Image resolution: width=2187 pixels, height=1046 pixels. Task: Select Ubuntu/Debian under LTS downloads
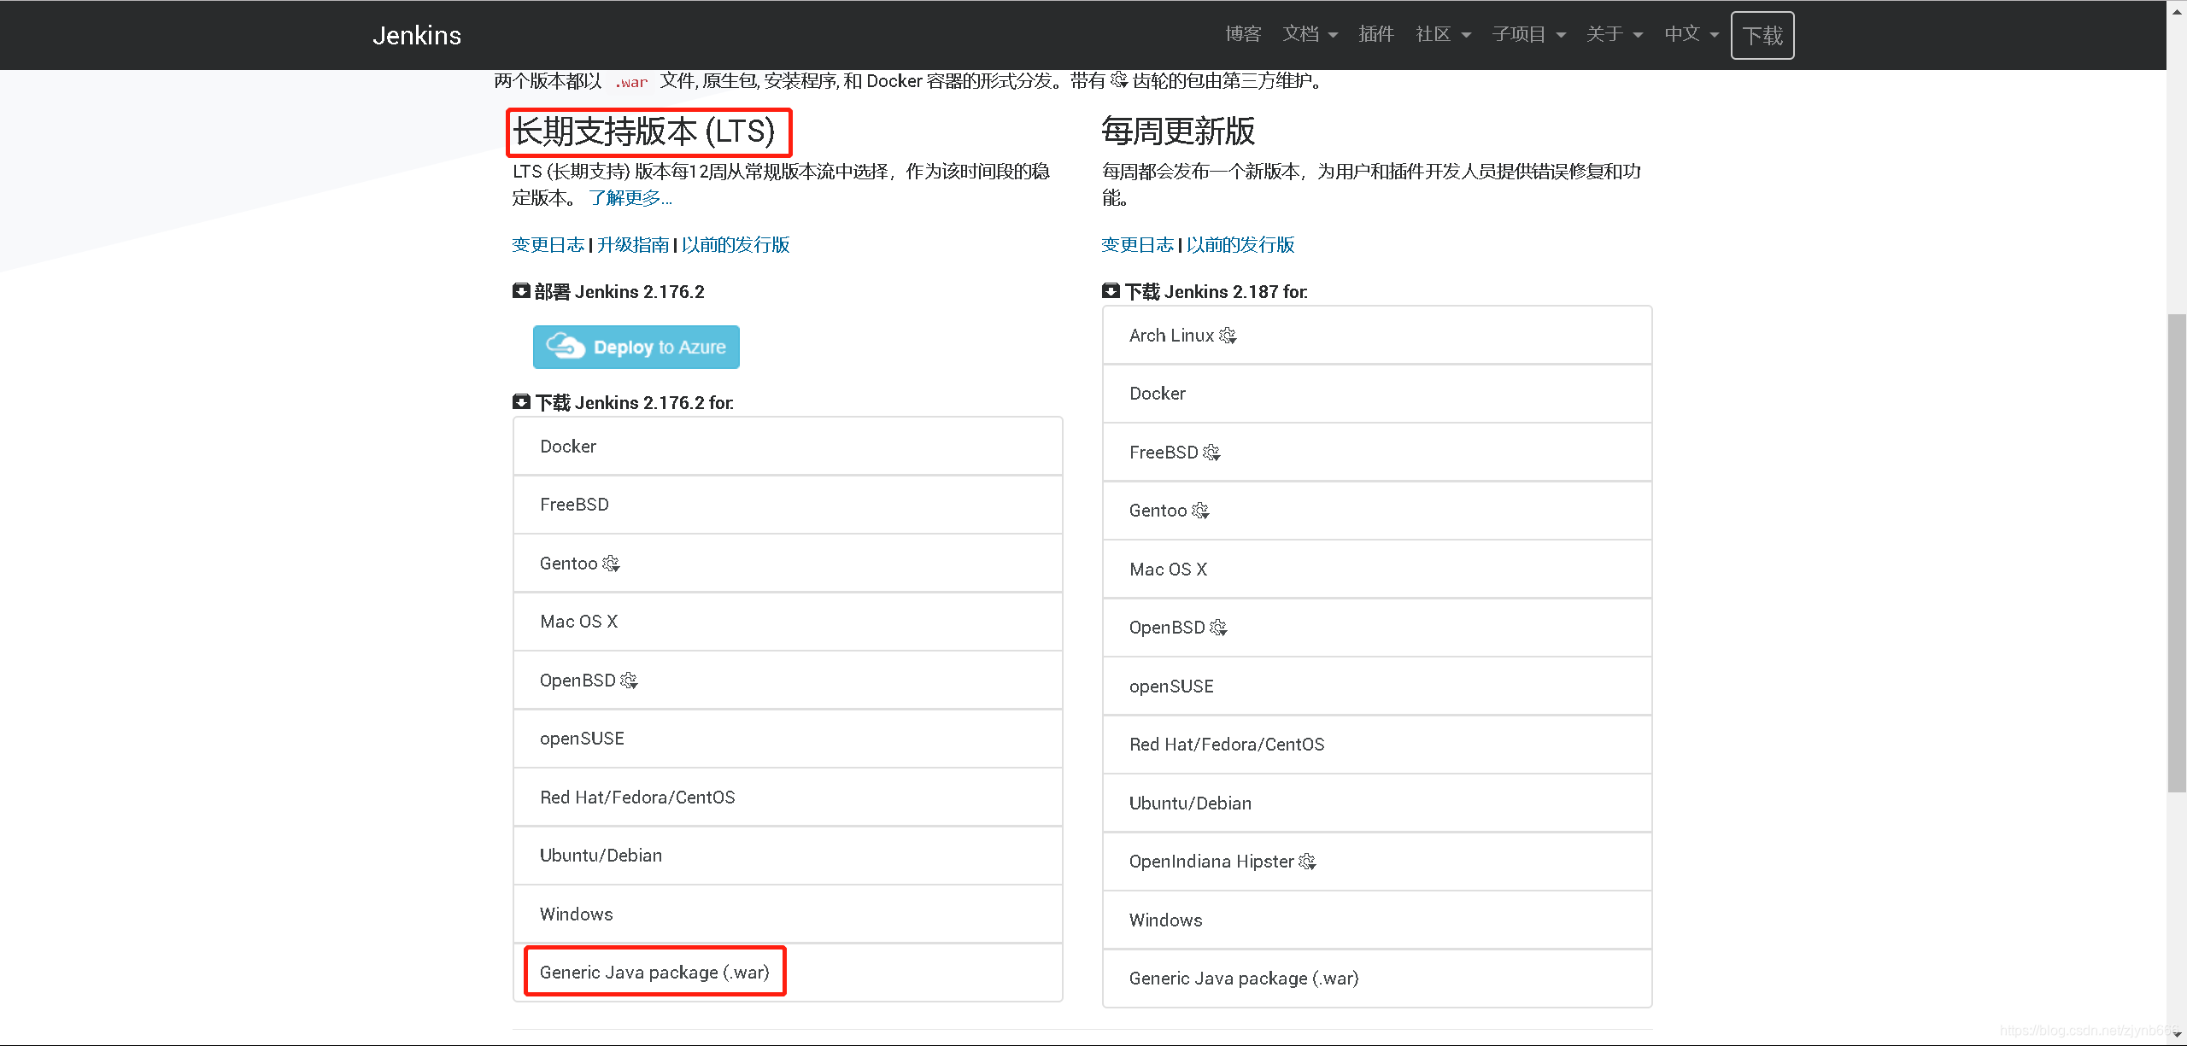(788, 856)
